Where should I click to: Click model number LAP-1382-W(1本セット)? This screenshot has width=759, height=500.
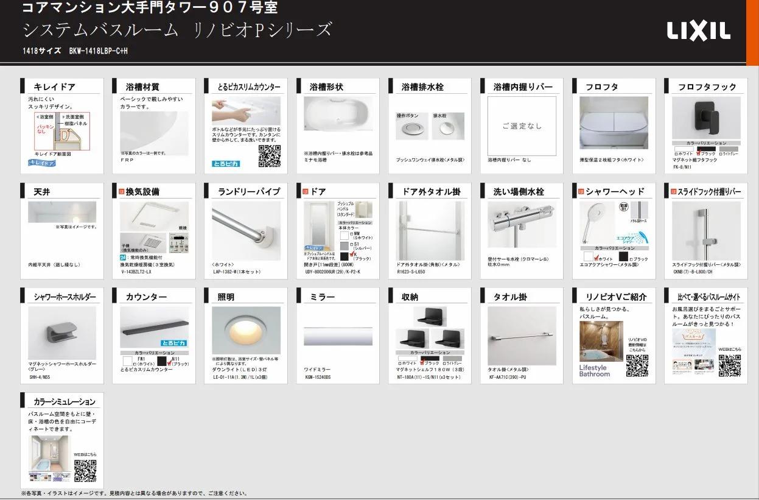[236, 272]
